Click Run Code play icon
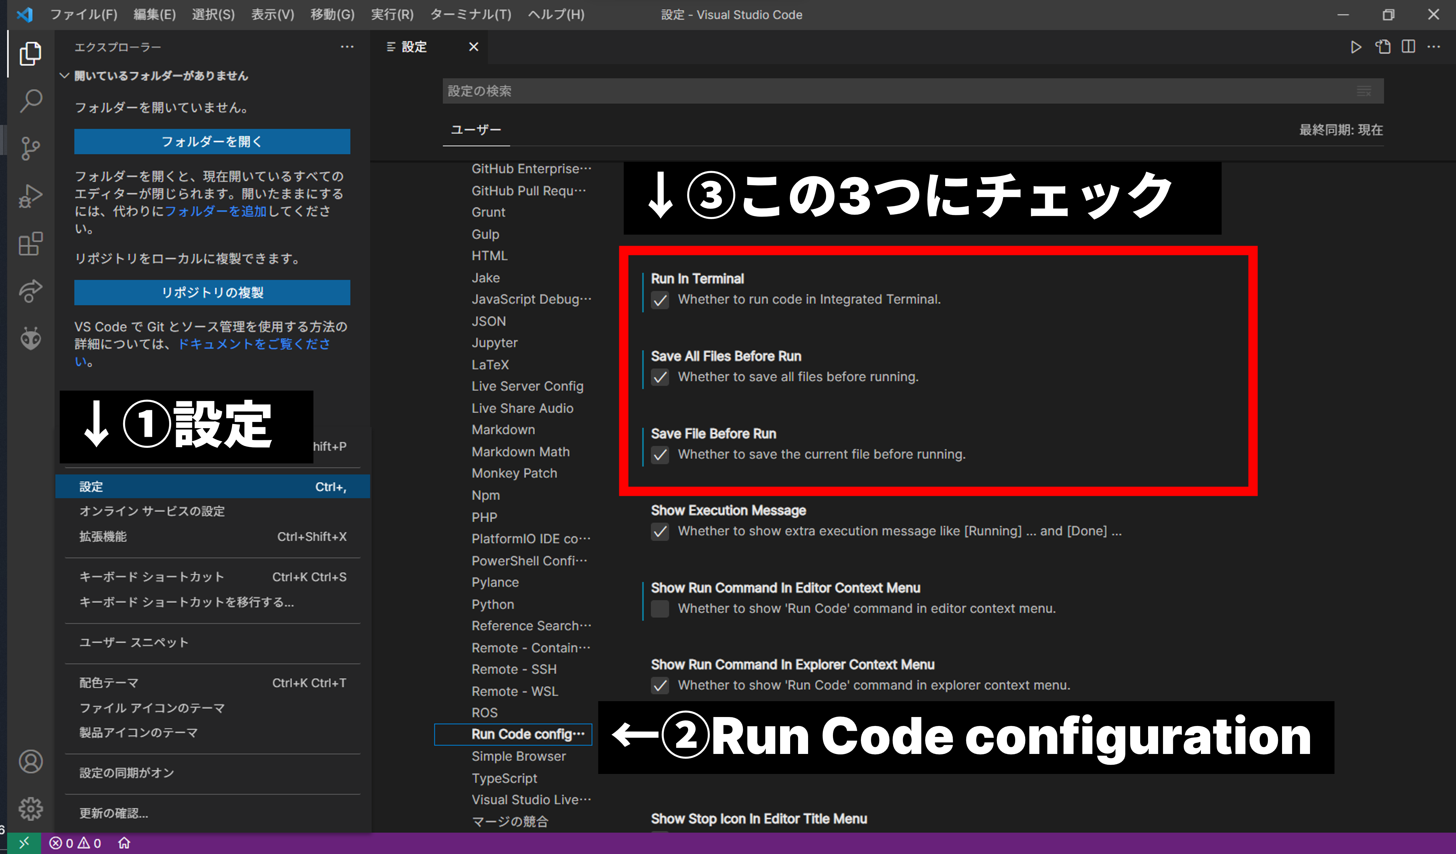The image size is (1456, 854). click(x=1356, y=47)
